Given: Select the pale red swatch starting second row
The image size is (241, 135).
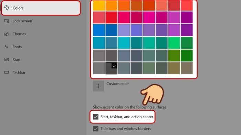Looking at the screenshot, I should pos(99,17).
